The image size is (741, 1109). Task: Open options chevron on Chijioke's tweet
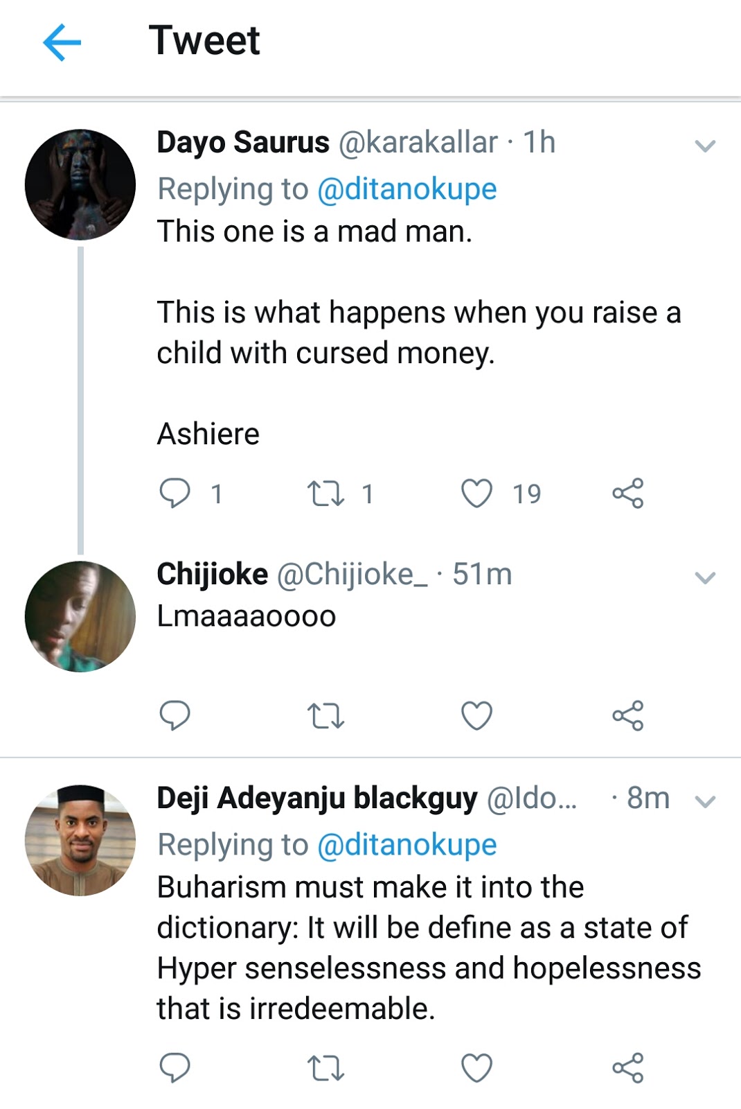click(x=705, y=577)
